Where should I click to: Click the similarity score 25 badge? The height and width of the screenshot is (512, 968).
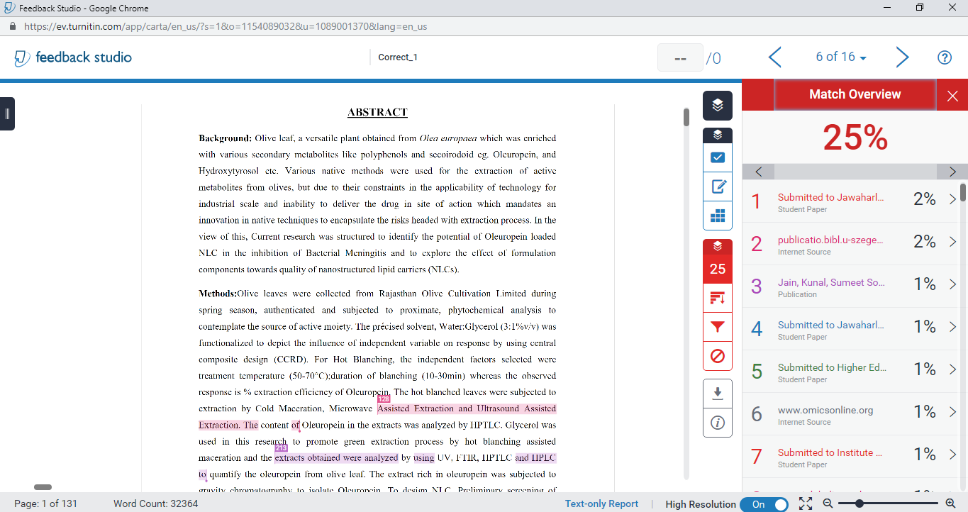(x=717, y=269)
